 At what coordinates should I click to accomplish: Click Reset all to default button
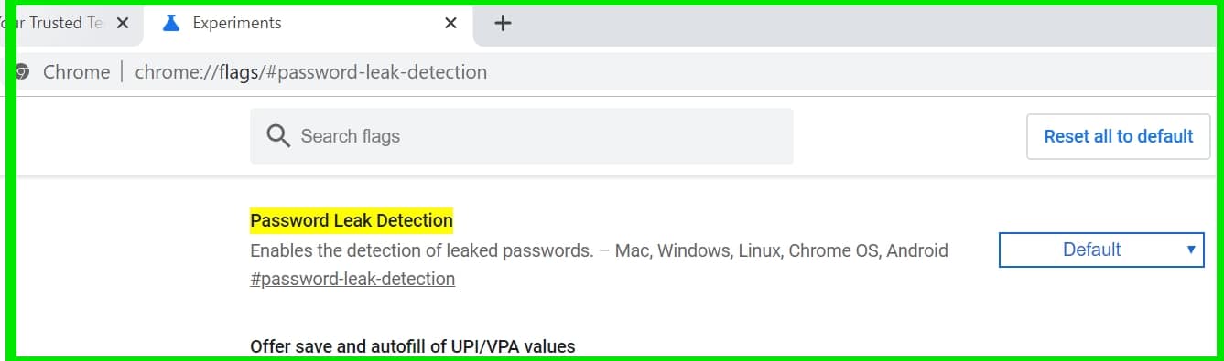1119,136
